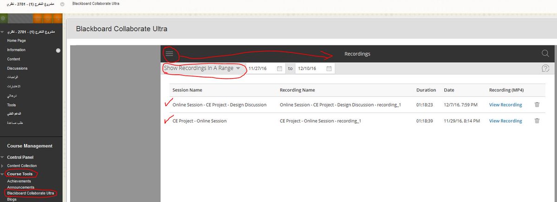Open Show Recordings In A Range dropdown
The image size is (557, 202).
click(x=202, y=68)
